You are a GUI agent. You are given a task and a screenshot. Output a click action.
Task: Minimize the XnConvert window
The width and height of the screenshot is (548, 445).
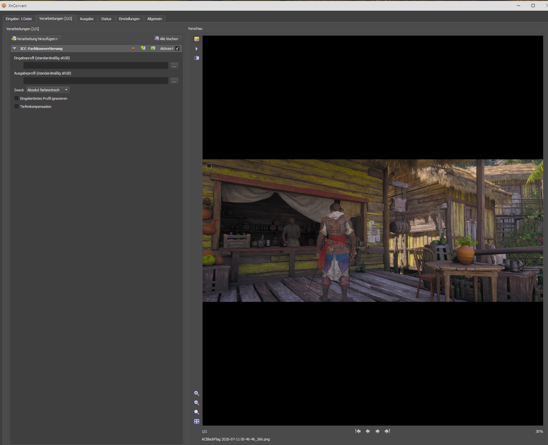(x=519, y=6)
